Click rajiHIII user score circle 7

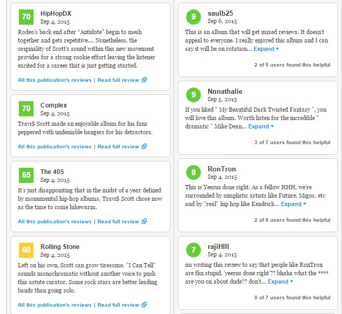pyautogui.click(x=194, y=250)
